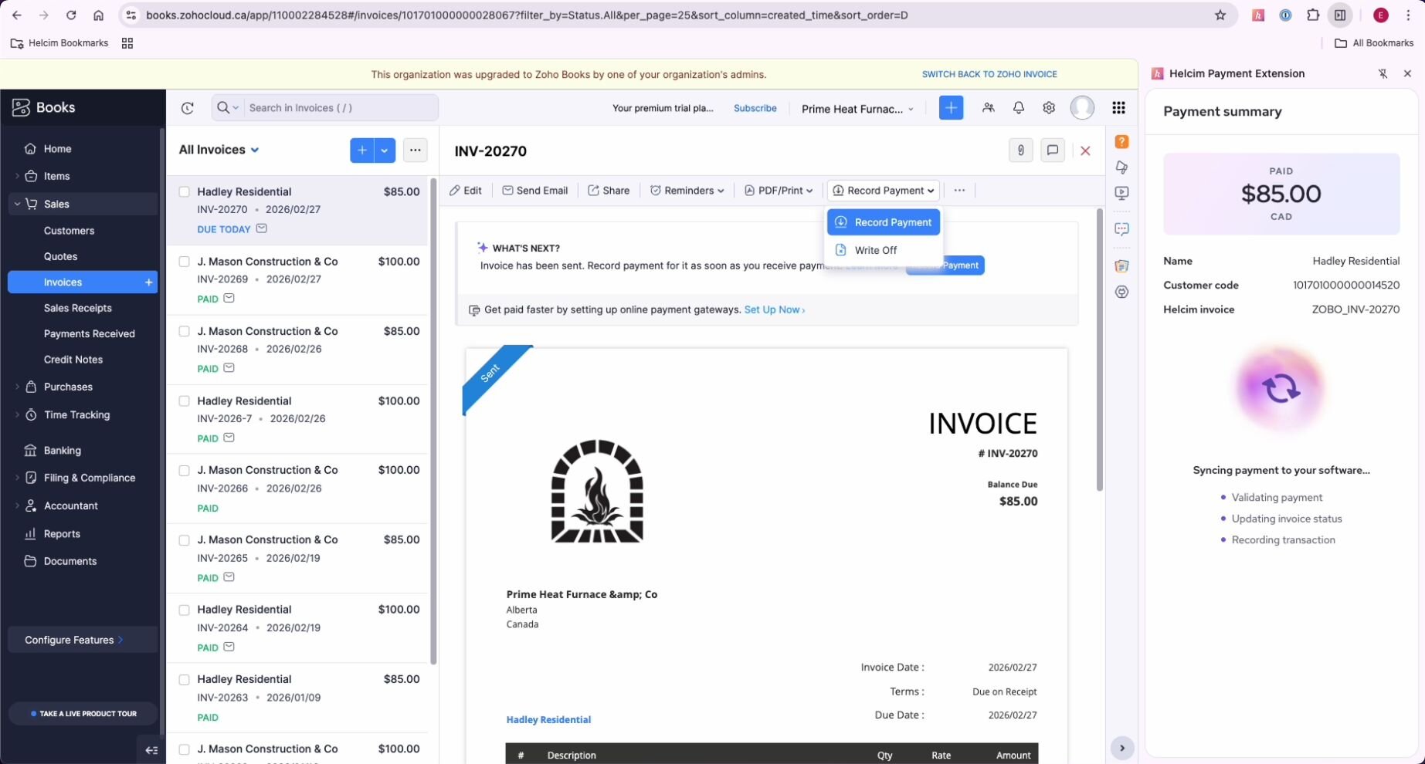Viewport: 1425px width, 764px height.
Task: Click the Helcim extension icon in browser toolbar
Action: click(1258, 15)
